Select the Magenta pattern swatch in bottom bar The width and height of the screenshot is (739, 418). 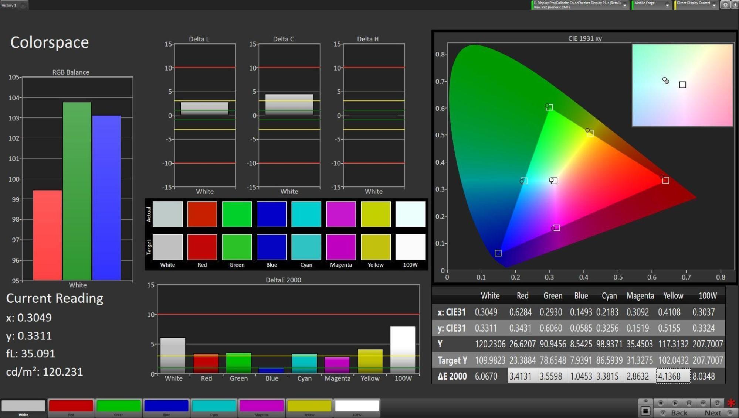tap(261, 408)
